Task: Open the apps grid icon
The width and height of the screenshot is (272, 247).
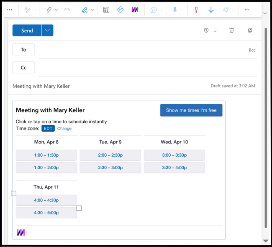Action: click(106, 10)
